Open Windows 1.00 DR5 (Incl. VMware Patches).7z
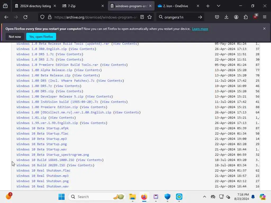Screen dimensions: 271x203 tap(56, 81)
